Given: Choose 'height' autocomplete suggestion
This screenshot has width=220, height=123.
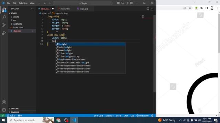Looking at the screenshot, I should tap(90, 44).
